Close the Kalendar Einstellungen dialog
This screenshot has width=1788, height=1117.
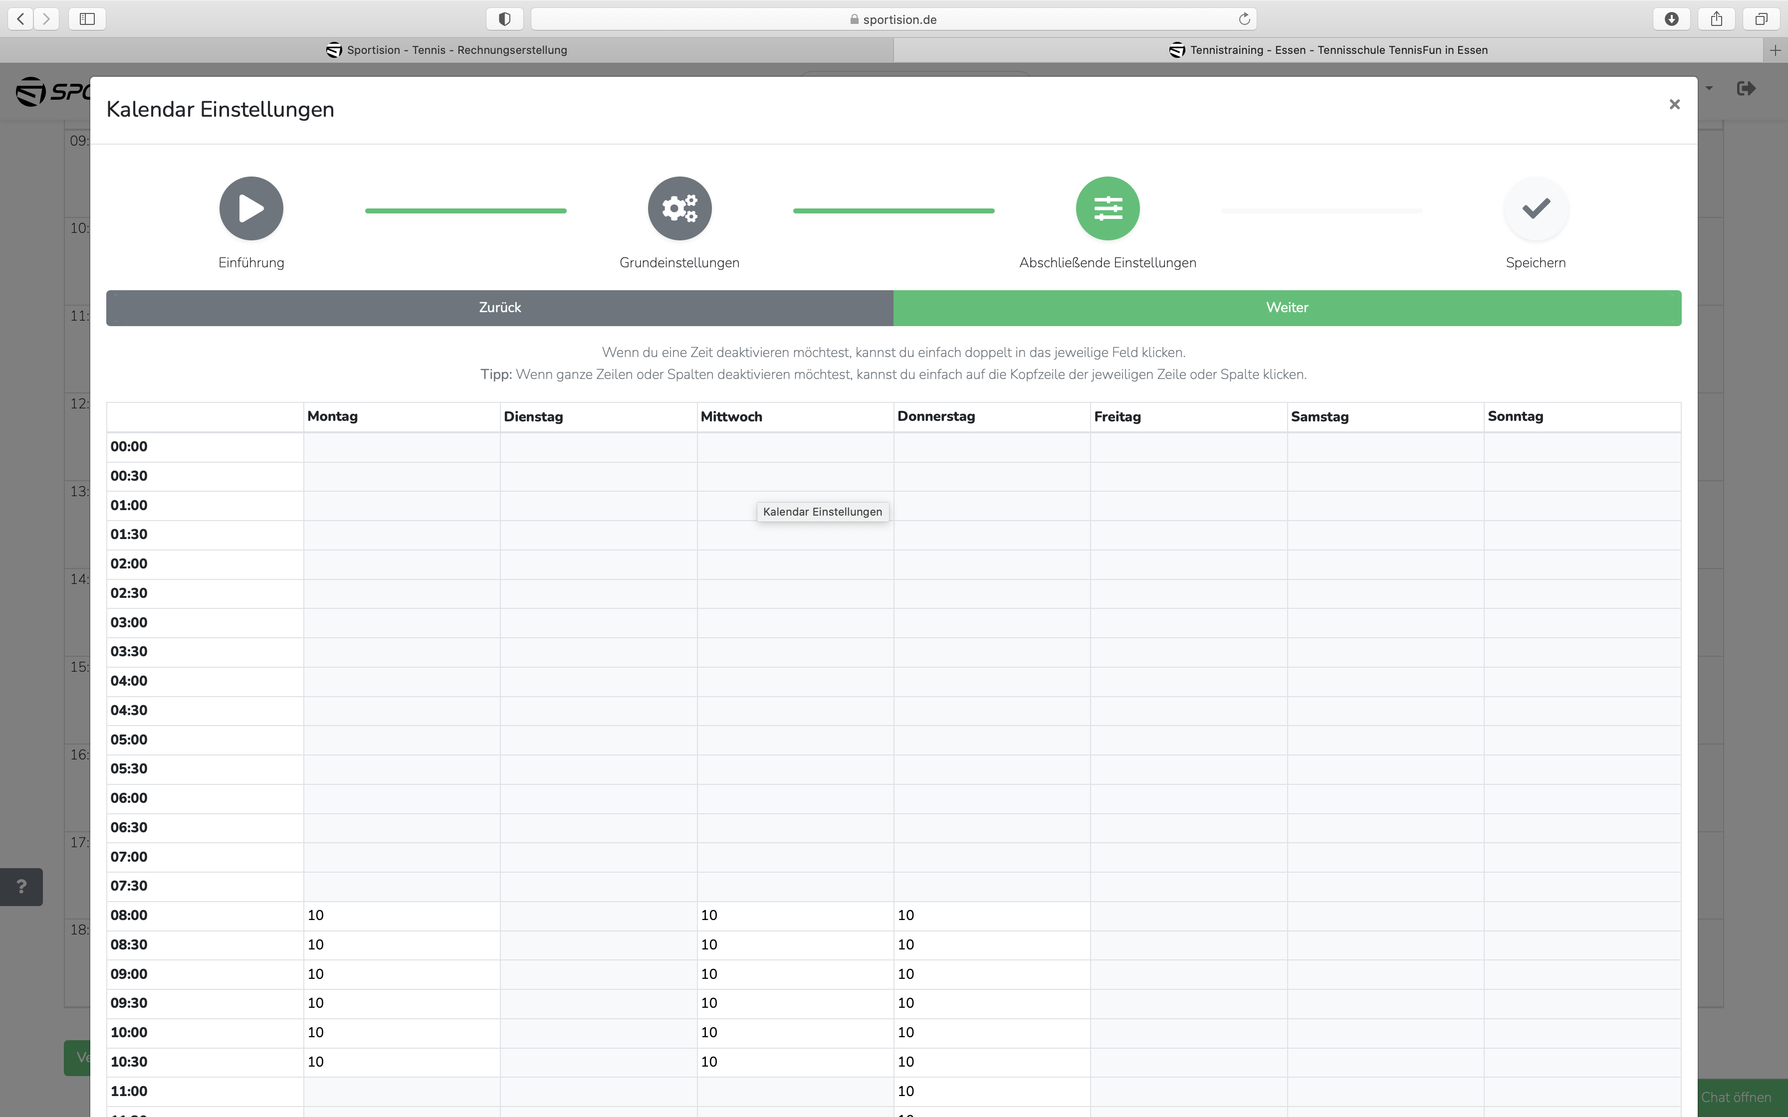[1674, 105]
